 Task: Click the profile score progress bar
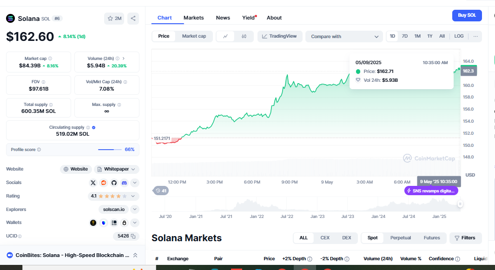110,150
